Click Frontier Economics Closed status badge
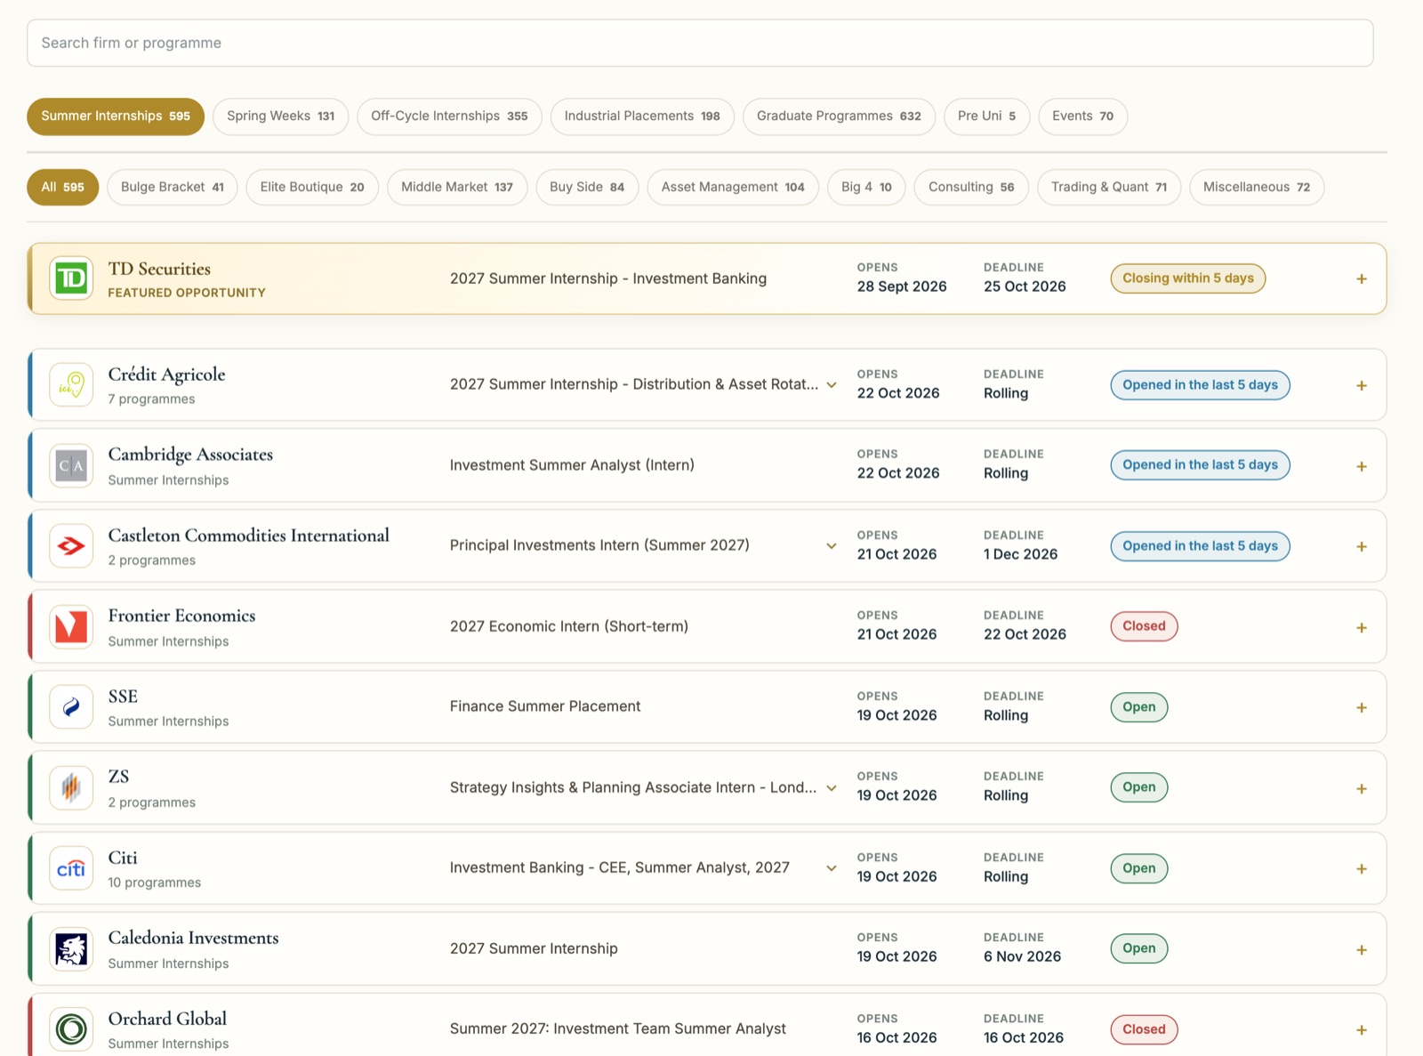1423x1056 pixels. coord(1144,626)
